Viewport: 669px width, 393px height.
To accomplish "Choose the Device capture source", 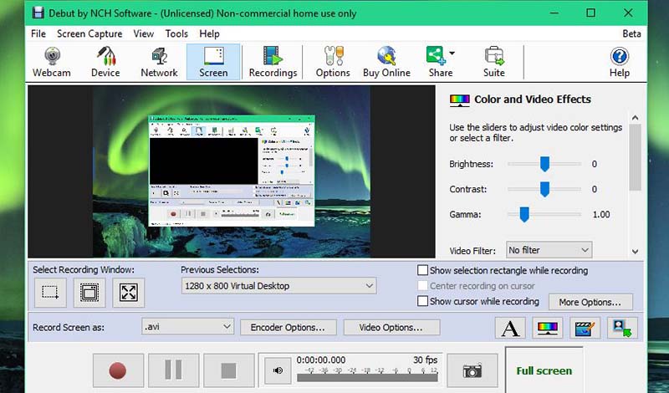I will (105, 62).
